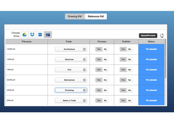Click File Uploaded status for 200KB.pdf
The height and width of the screenshot is (123, 174).
point(151,80)
